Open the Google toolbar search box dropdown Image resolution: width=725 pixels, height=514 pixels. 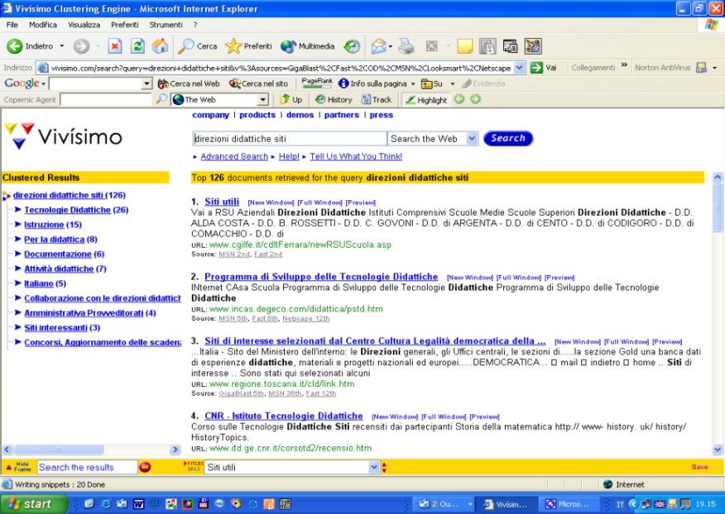146,83
